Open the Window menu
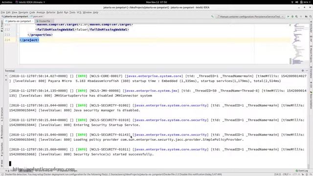Image resolution: width=313 pixels, height=176 pixels. (87, 12)
